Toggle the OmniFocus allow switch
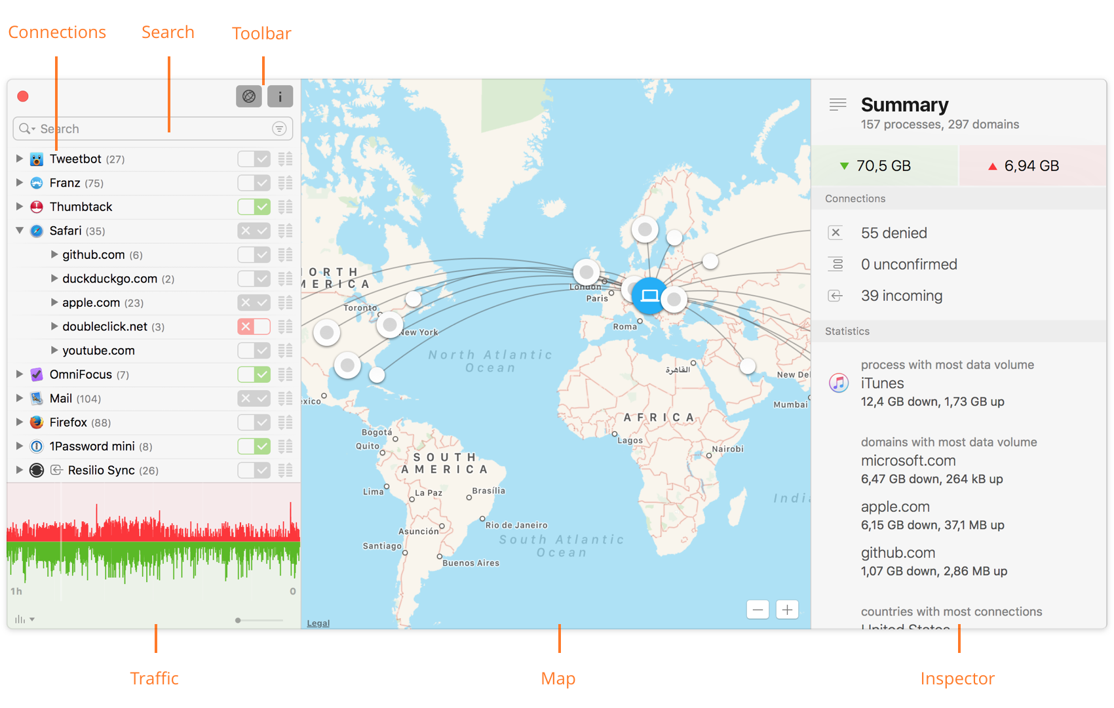This screenshot has height=708, width=1114. click(x=254, y=374)
